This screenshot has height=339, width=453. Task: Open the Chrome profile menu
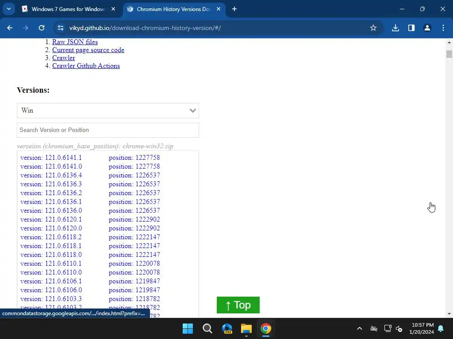click(427, 28)
